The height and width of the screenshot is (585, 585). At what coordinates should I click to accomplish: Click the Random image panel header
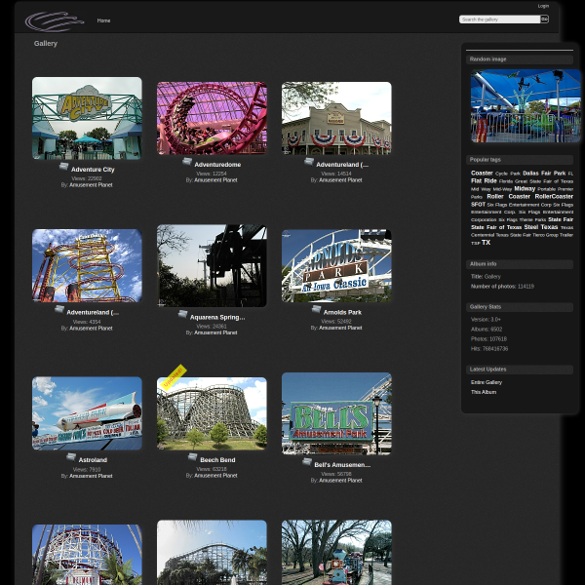click(520, 59)
